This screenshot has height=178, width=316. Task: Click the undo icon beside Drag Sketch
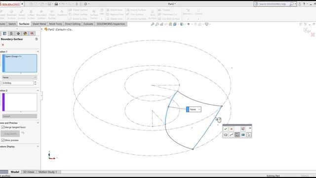coord(23,133)
